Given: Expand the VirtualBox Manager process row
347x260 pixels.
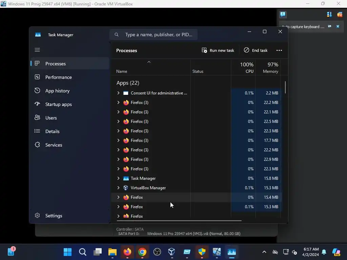Looking at the screenshot, I should click(x=118, y=188).
